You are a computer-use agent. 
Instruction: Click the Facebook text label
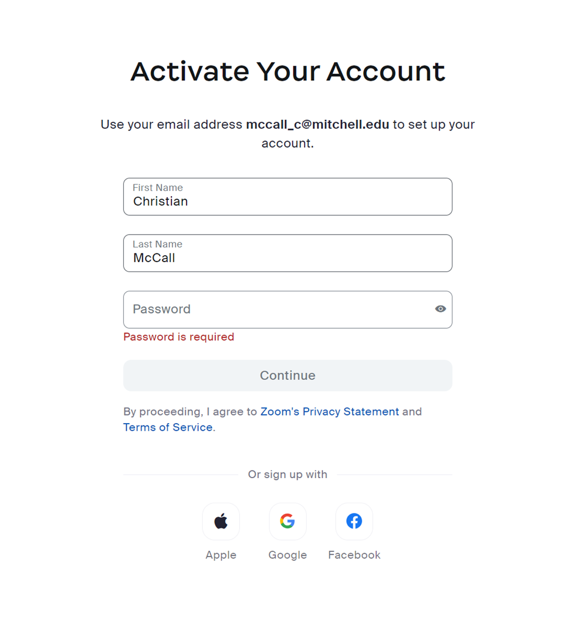tap(354, 555)
